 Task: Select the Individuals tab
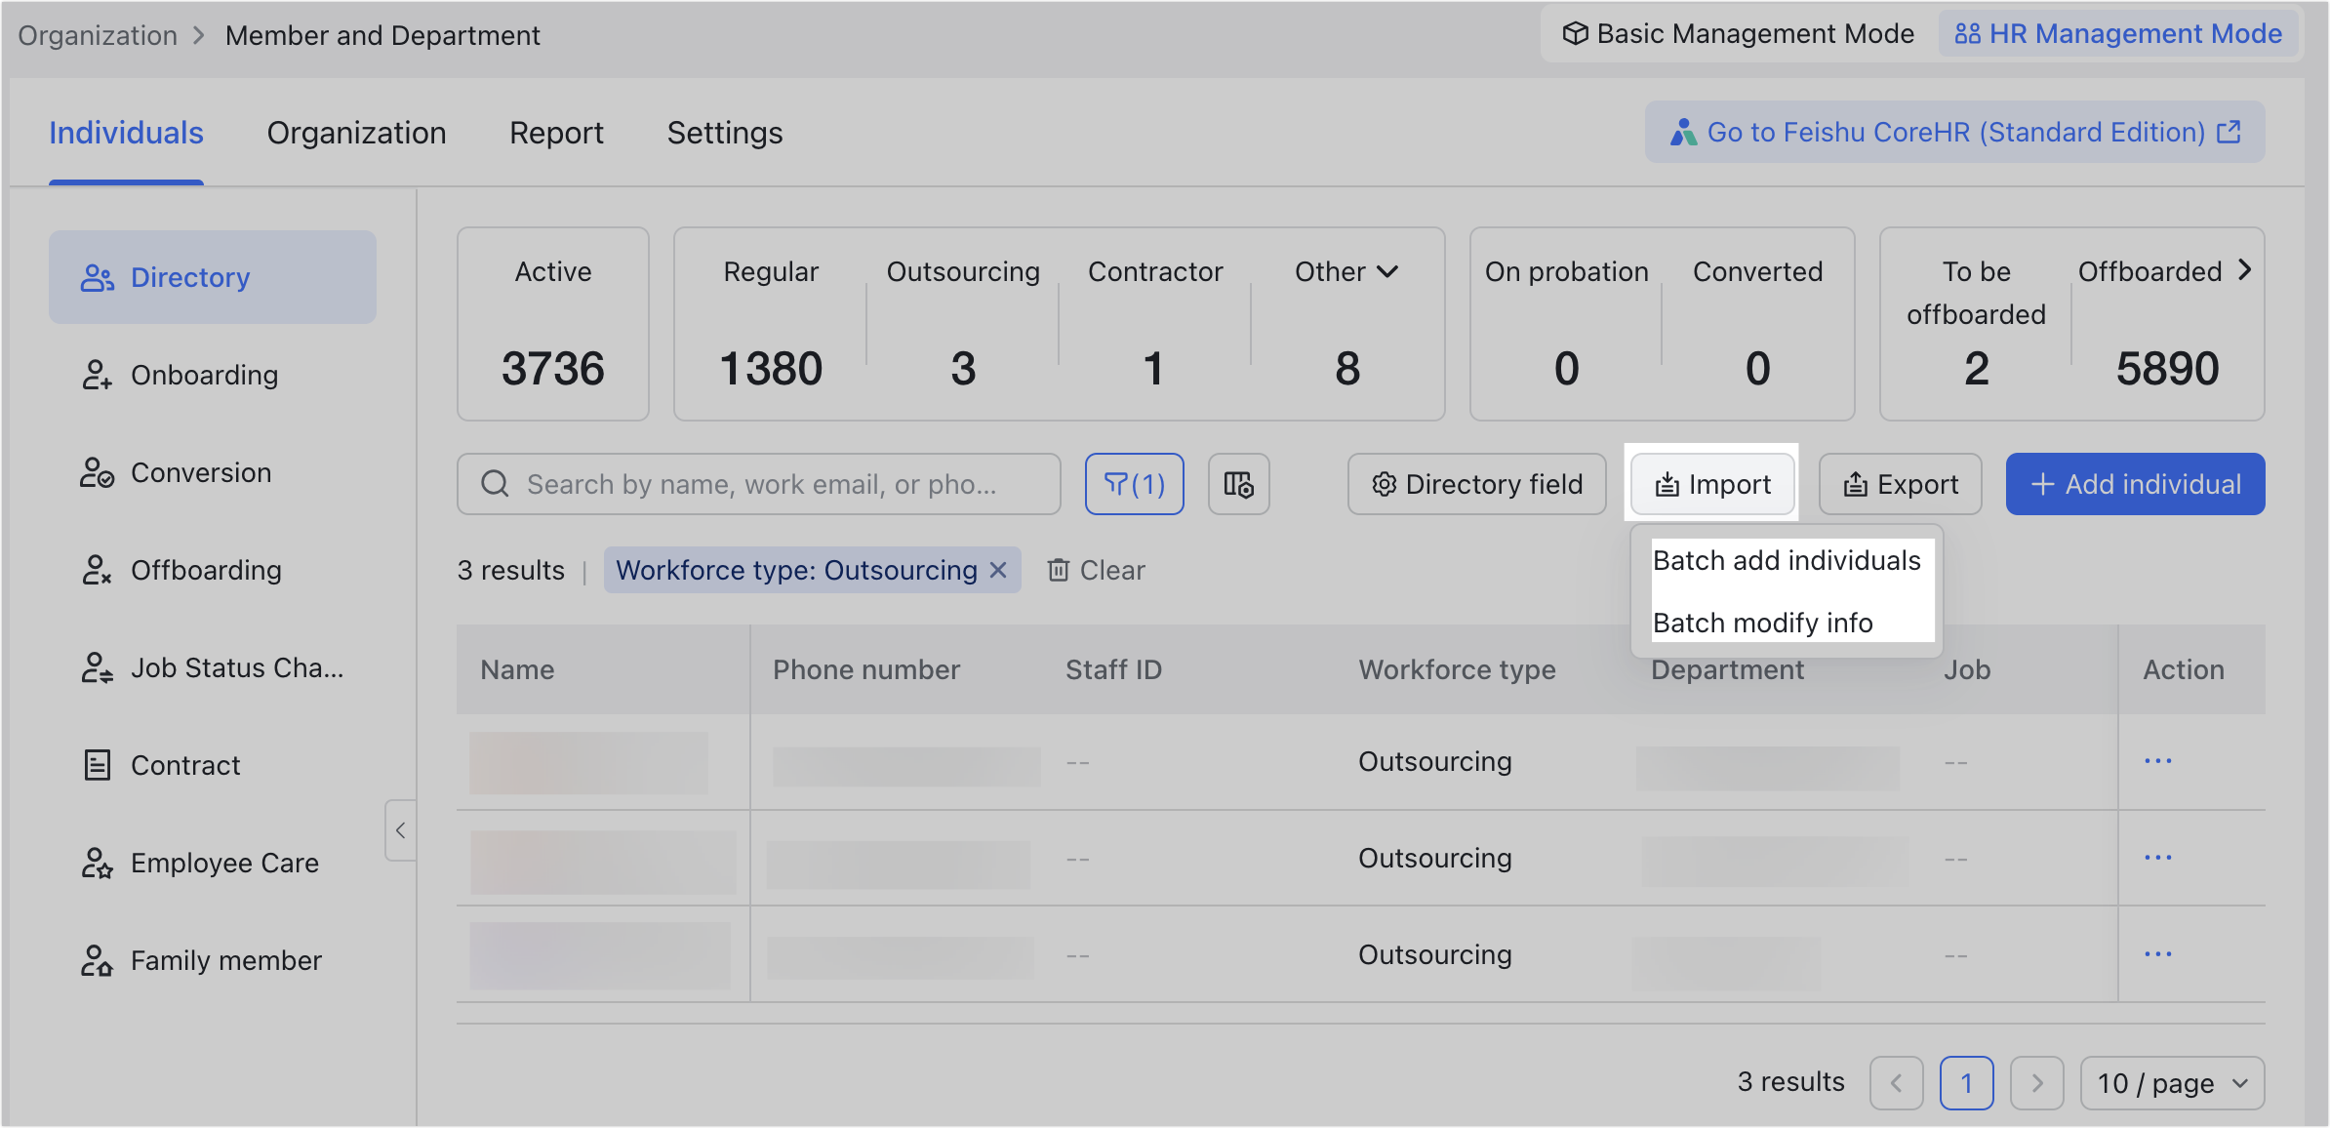[126, 133]
